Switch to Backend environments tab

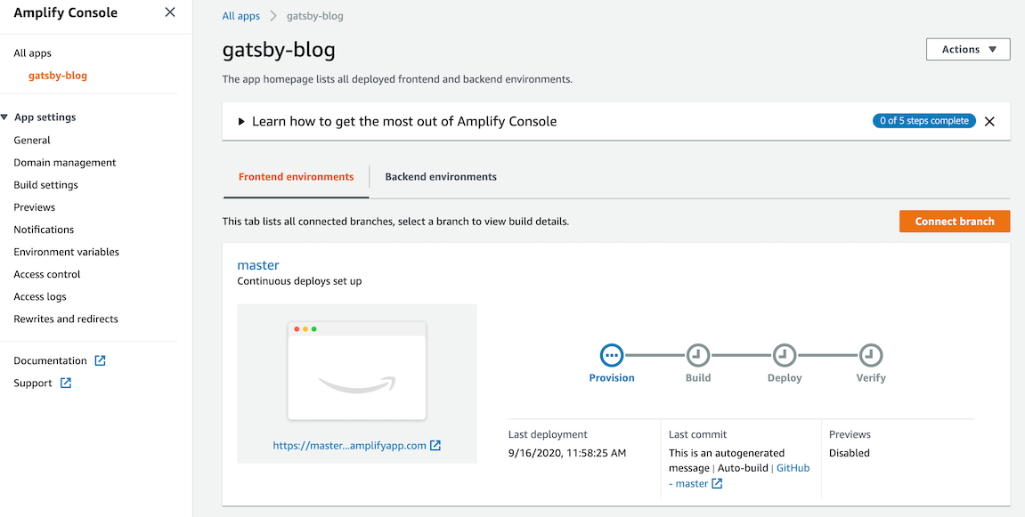(441, 176)
